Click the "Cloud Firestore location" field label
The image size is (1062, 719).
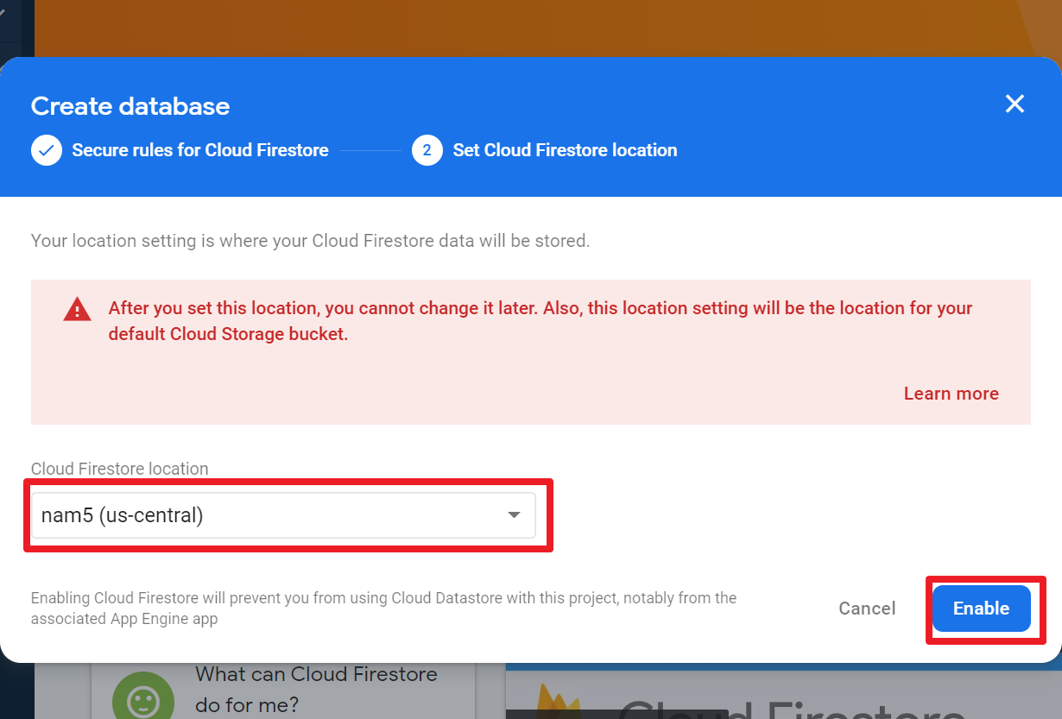tap(120, 469)
